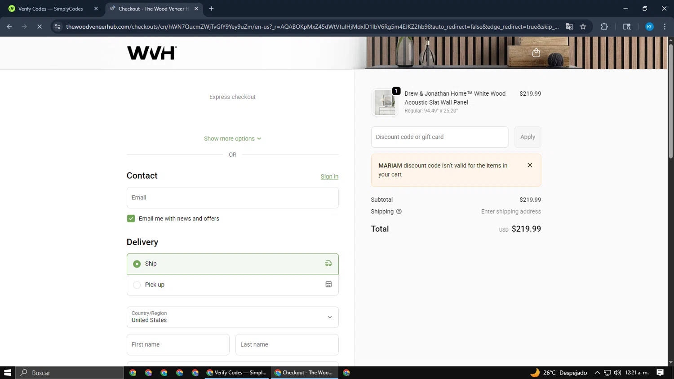Screen dimensions: 674x379
Task: View site information icon in address bar
Action: (x=58, y=26)
